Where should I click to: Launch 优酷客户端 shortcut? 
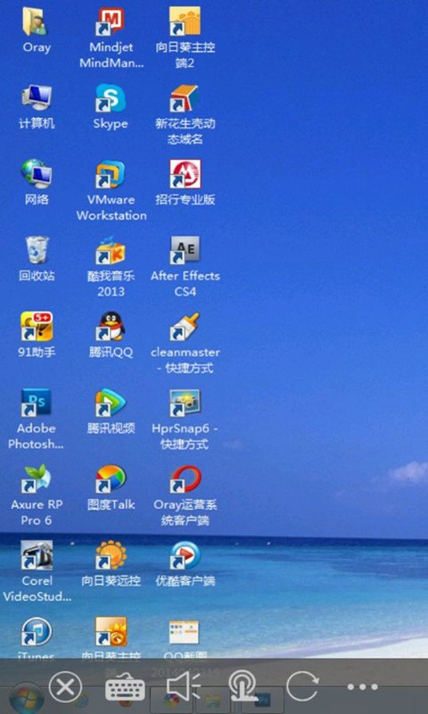point(185,554)
